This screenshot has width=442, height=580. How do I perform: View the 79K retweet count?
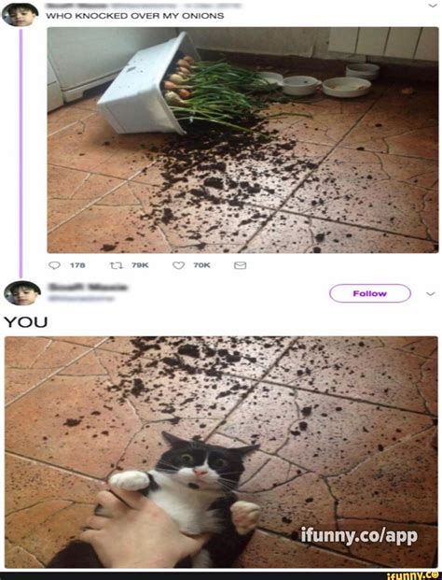pyautogui.click(x=140, y=265)
